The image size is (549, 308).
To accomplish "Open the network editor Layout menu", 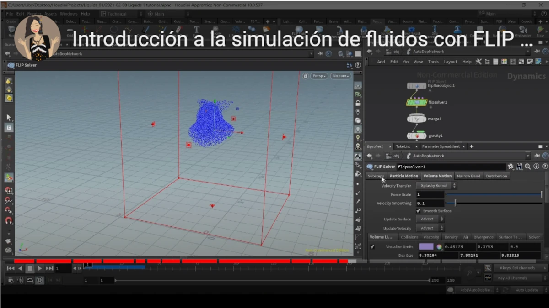I will [451, 62].
